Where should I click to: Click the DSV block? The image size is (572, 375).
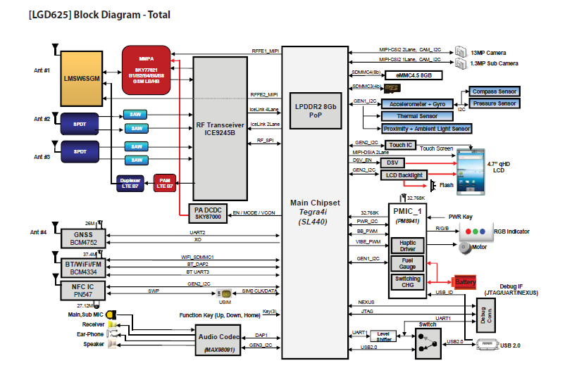(x=392, y=163)
